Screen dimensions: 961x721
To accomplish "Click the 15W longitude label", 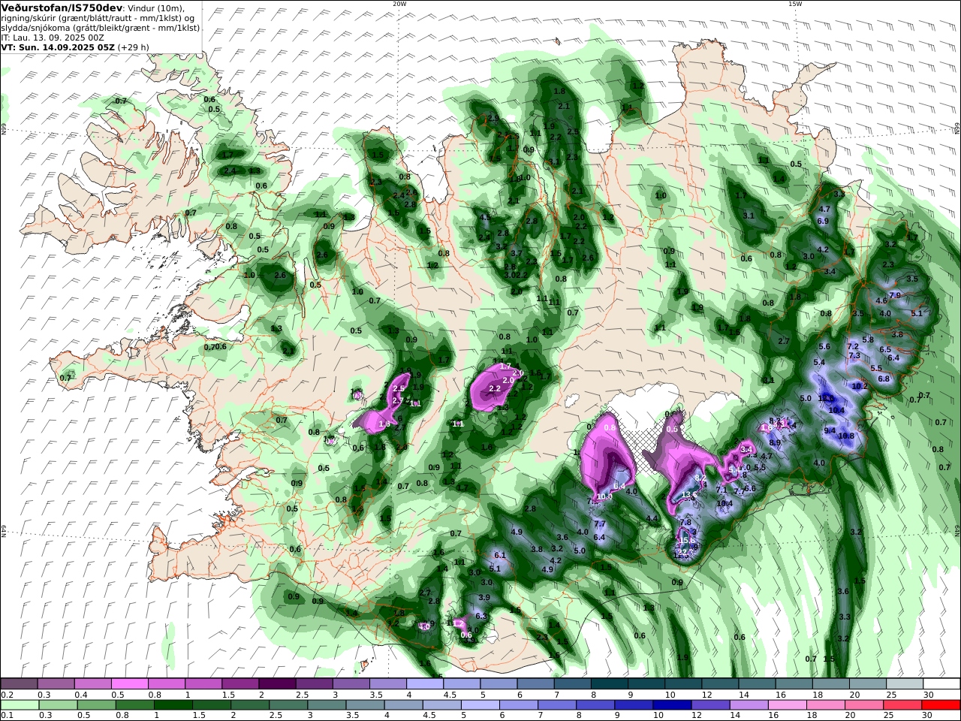I will pyautogui.click(x=795, y=4).
